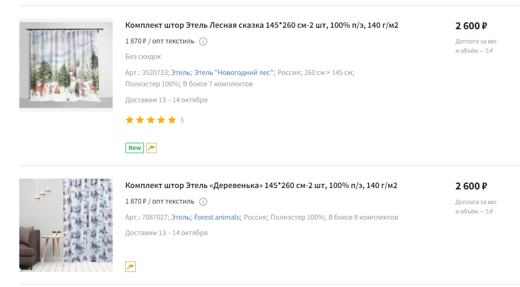Follow the Этель brand link in the first listing
The width and height of the screenshot is (520, 287).
(x=181, y=73)
